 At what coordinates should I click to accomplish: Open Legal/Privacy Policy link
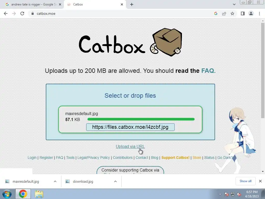[94, 158]
